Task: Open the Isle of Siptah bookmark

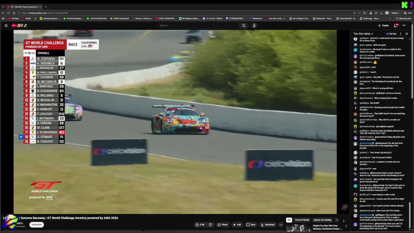Action: (x=299, y=18)
